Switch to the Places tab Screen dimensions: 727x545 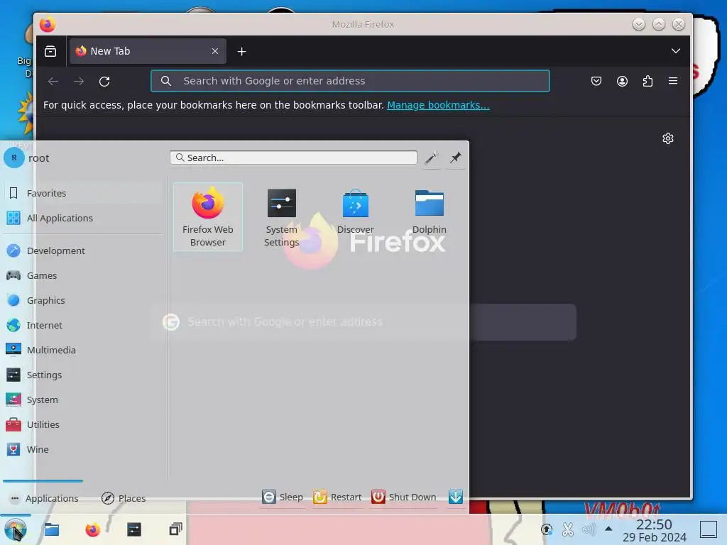pos(124,498)
